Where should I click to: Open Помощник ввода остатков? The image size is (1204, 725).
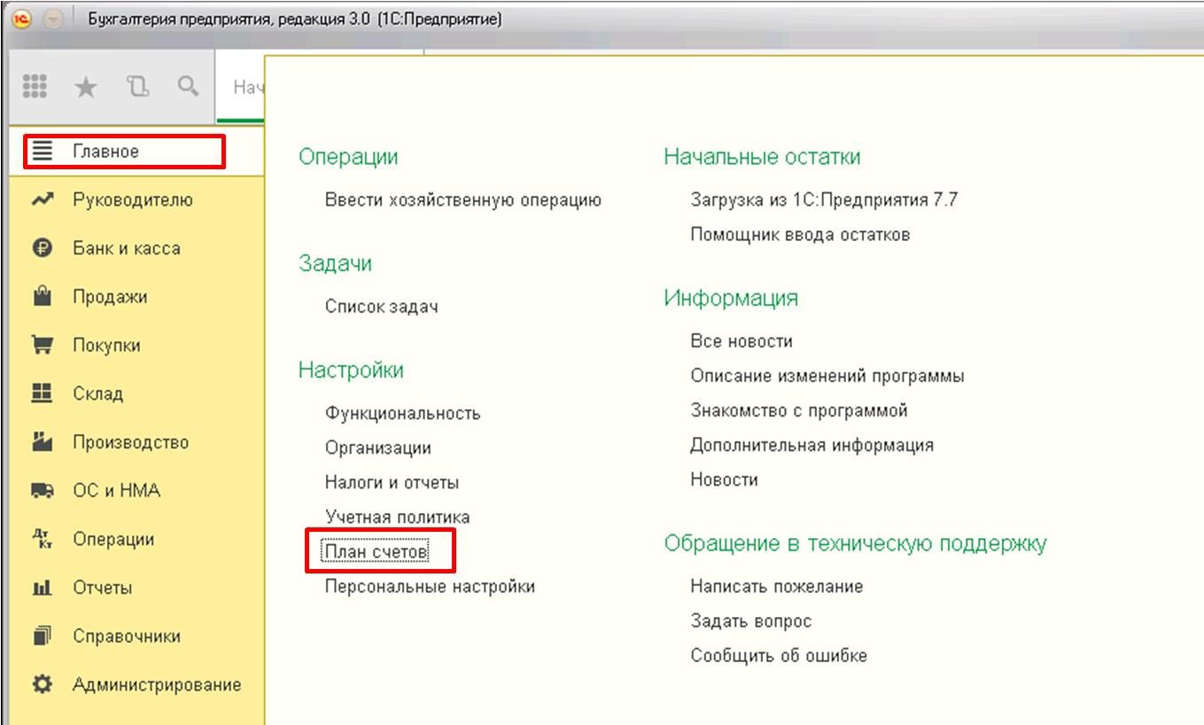[799, 234]
